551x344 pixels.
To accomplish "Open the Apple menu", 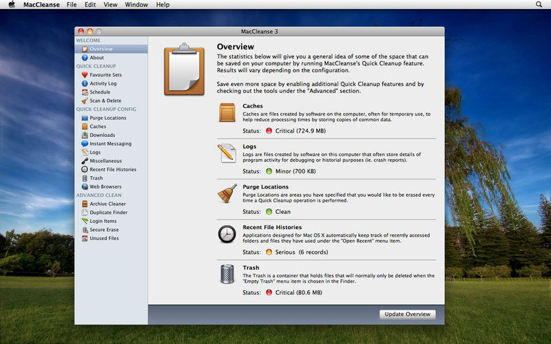I will click(x=12, y=5).
